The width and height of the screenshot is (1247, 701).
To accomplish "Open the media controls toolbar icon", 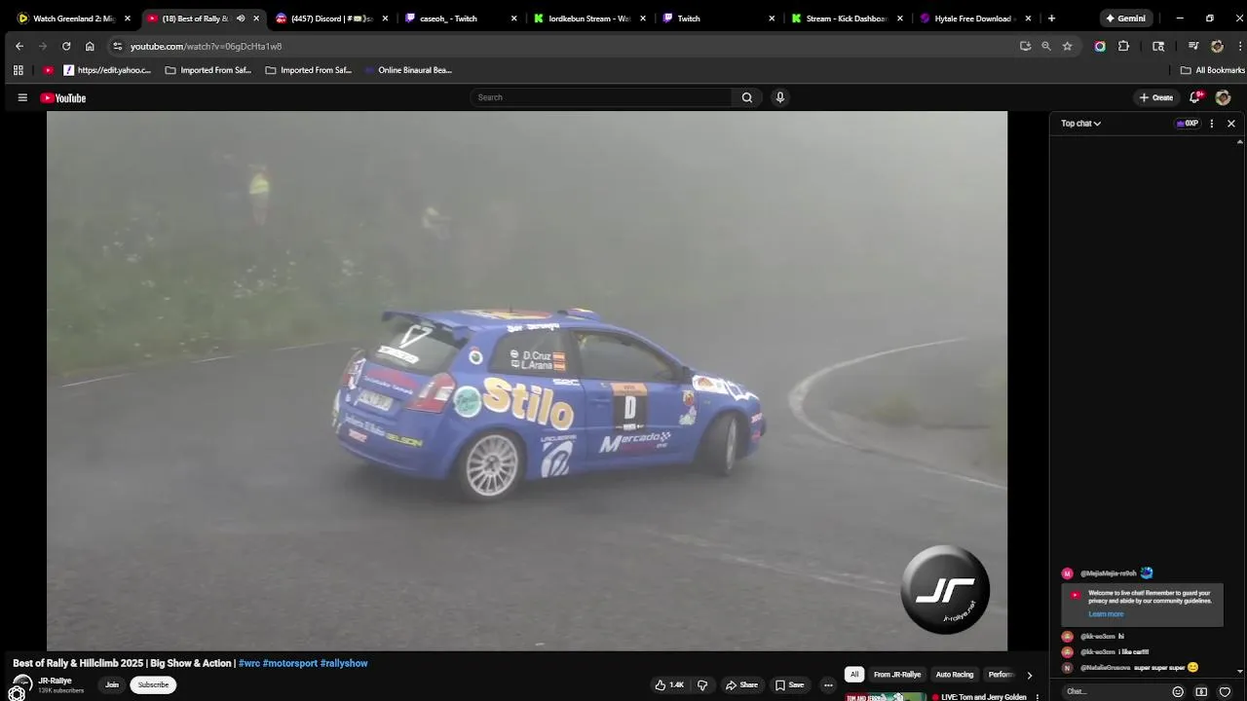I will pos(1193,46).
